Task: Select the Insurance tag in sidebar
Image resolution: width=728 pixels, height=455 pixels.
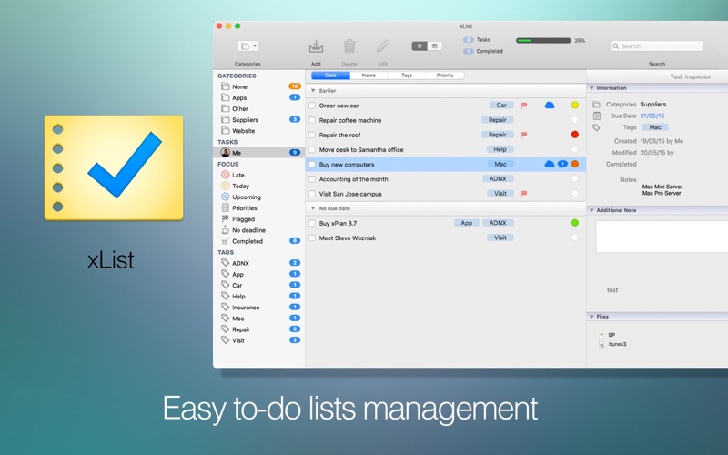Action: tap(246, 308)
